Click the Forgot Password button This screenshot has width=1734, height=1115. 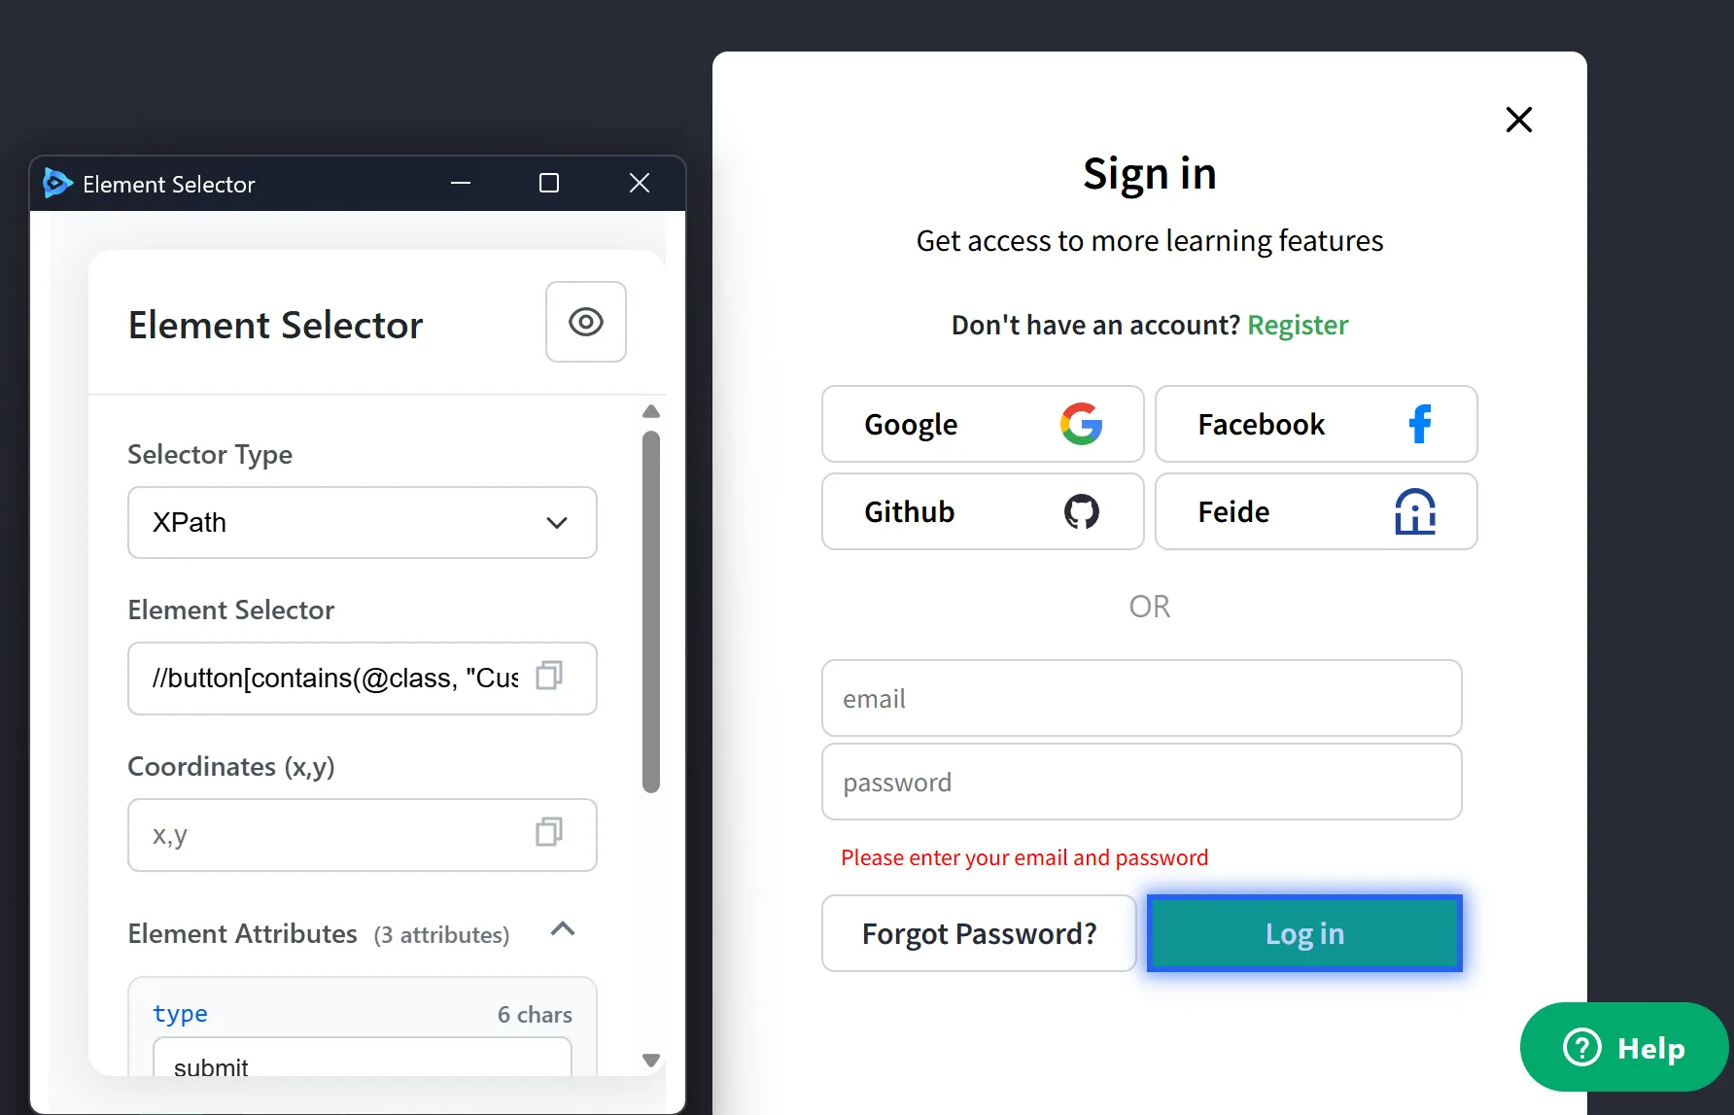tap(978, 933)
